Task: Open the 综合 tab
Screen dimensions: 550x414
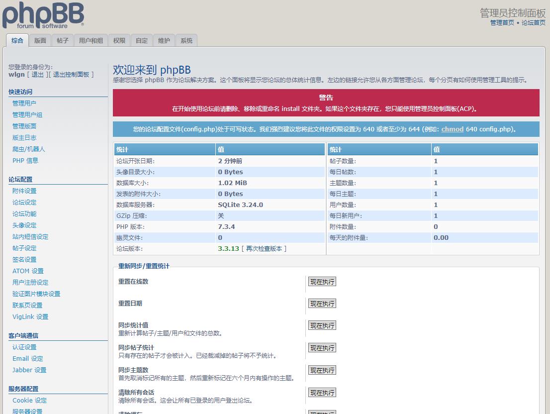Action: pos(17,41)
